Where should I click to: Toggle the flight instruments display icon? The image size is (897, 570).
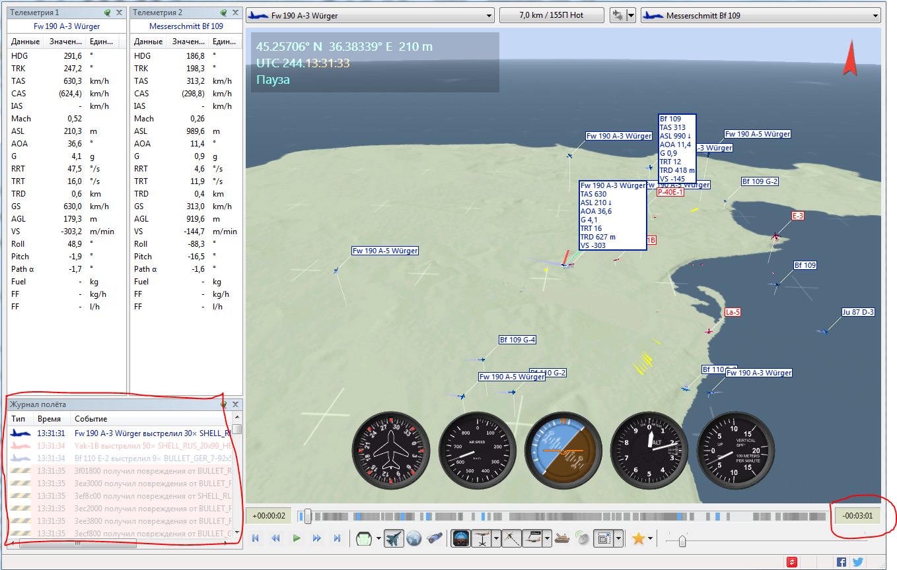click(x=460, y=538)
